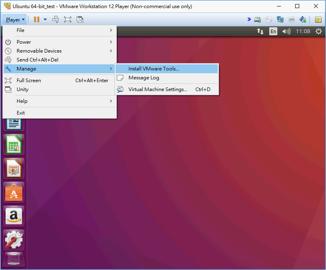Screen dimensions: 326x270
Task: Click the disc icon beside Removable Devices
Action: (8, 51)
